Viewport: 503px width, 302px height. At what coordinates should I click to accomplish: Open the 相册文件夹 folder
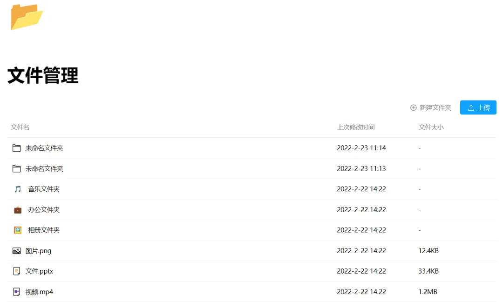coord(44,230)
